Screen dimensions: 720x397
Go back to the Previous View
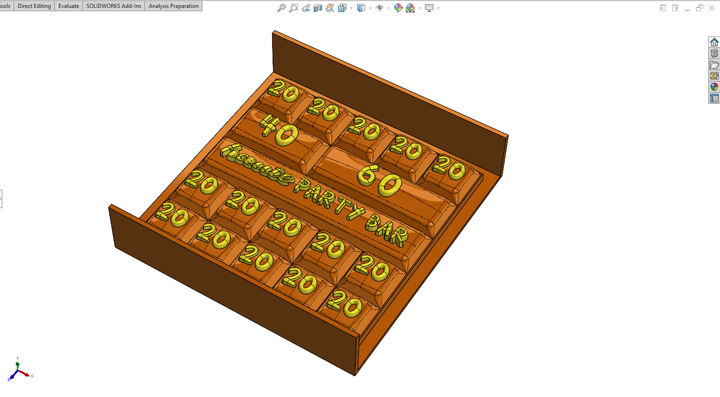tap(305, 8)
